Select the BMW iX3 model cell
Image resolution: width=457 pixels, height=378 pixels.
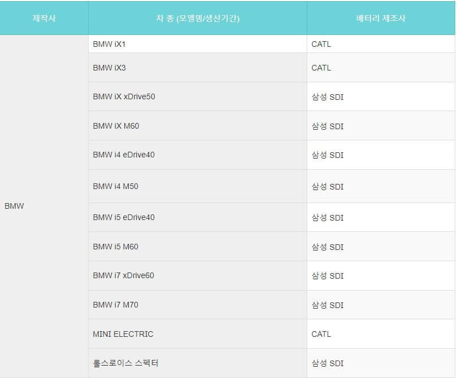pyautogui.click(x=198, y=68)
